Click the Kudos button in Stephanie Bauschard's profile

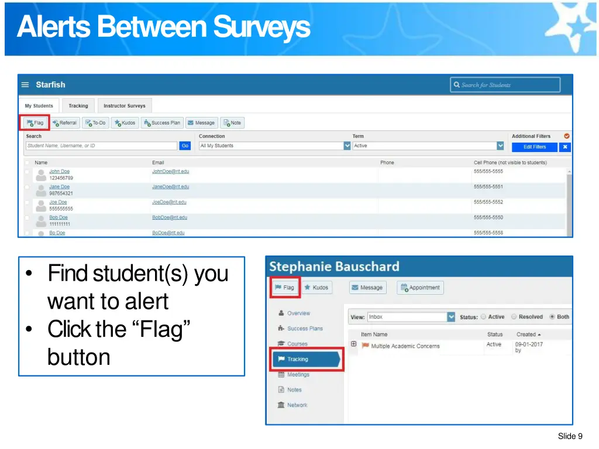coord(316,288)
